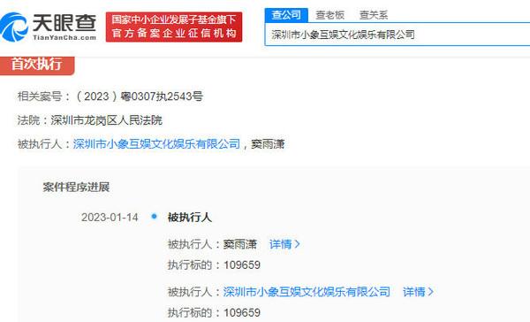Click the 案件程序进展 heading
This screenshot has height=322, width=530.
76,187
